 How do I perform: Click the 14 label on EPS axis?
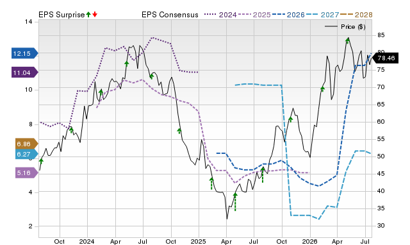(28, 22)
